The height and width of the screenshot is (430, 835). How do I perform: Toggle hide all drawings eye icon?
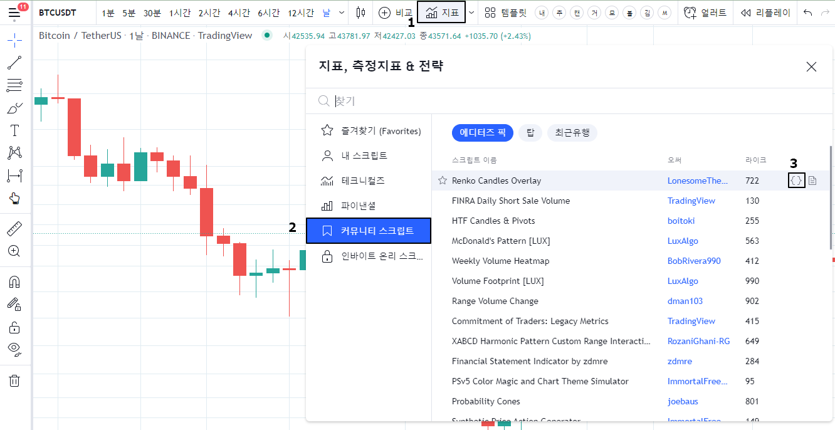[14, 349]
